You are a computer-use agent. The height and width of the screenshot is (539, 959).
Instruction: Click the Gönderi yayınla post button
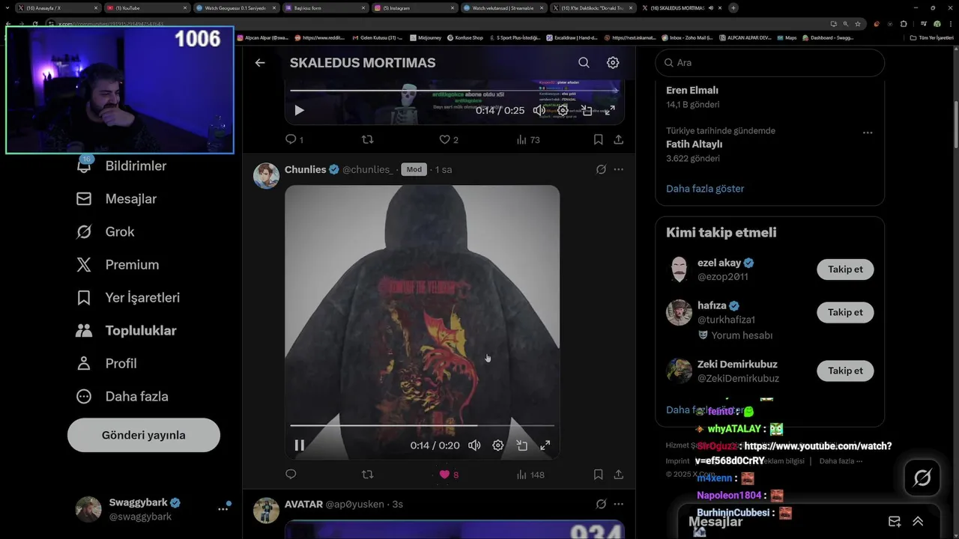click(x=144, y=435)
